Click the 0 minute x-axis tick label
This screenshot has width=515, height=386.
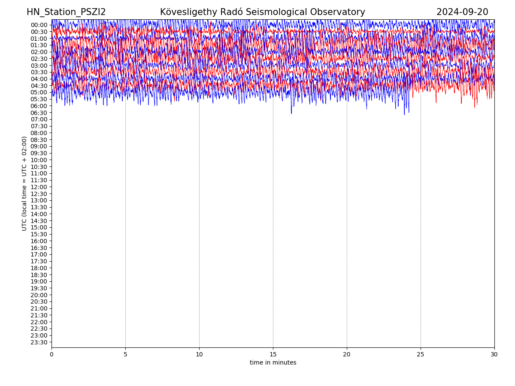click(x=51, y=355)
